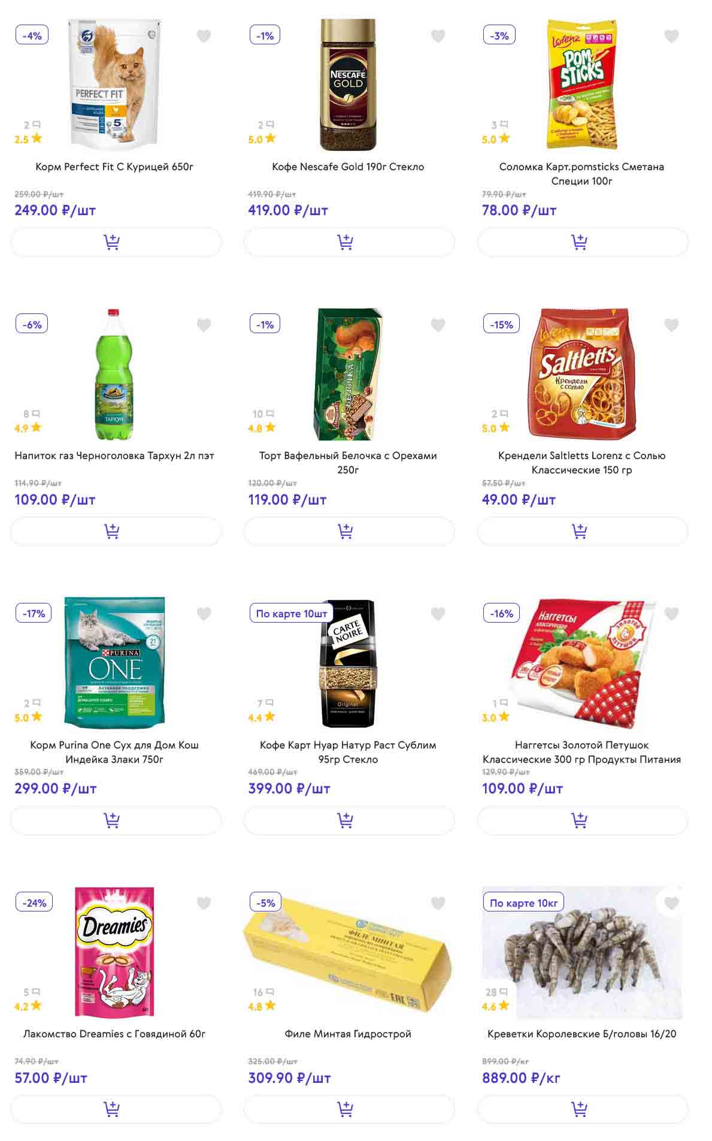Click the По карте 10шт badge
Screen dimensions: 712x1141
coord(291,614)
